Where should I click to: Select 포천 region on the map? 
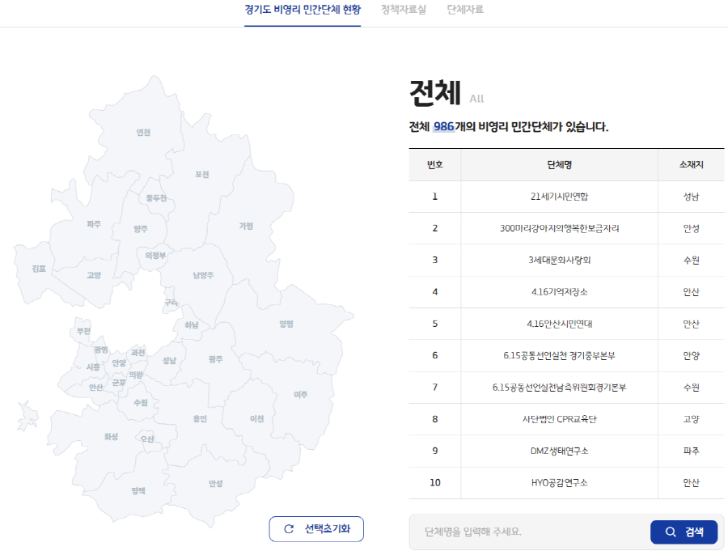click(x=202, y=175)
